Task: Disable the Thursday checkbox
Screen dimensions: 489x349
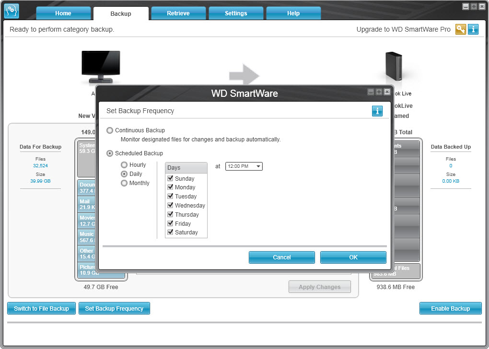Action: coord(170,214)
